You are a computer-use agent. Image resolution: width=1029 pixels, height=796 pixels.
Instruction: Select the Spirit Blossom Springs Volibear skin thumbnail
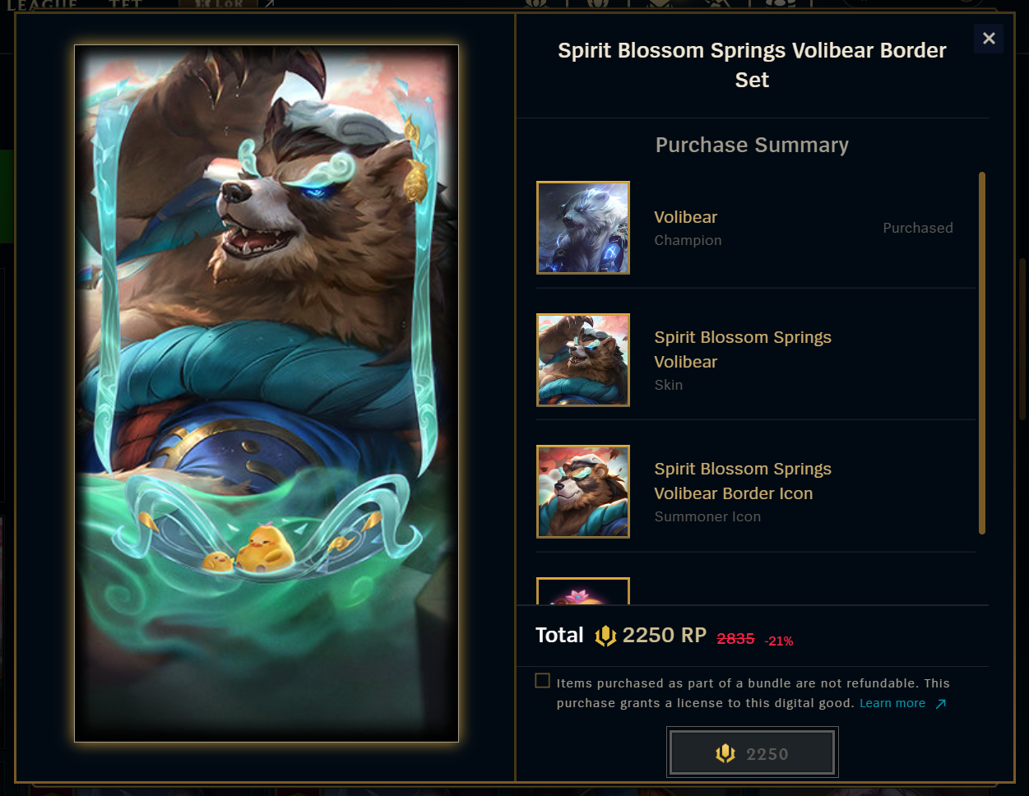pyautogui.click(x=583, y=360)
